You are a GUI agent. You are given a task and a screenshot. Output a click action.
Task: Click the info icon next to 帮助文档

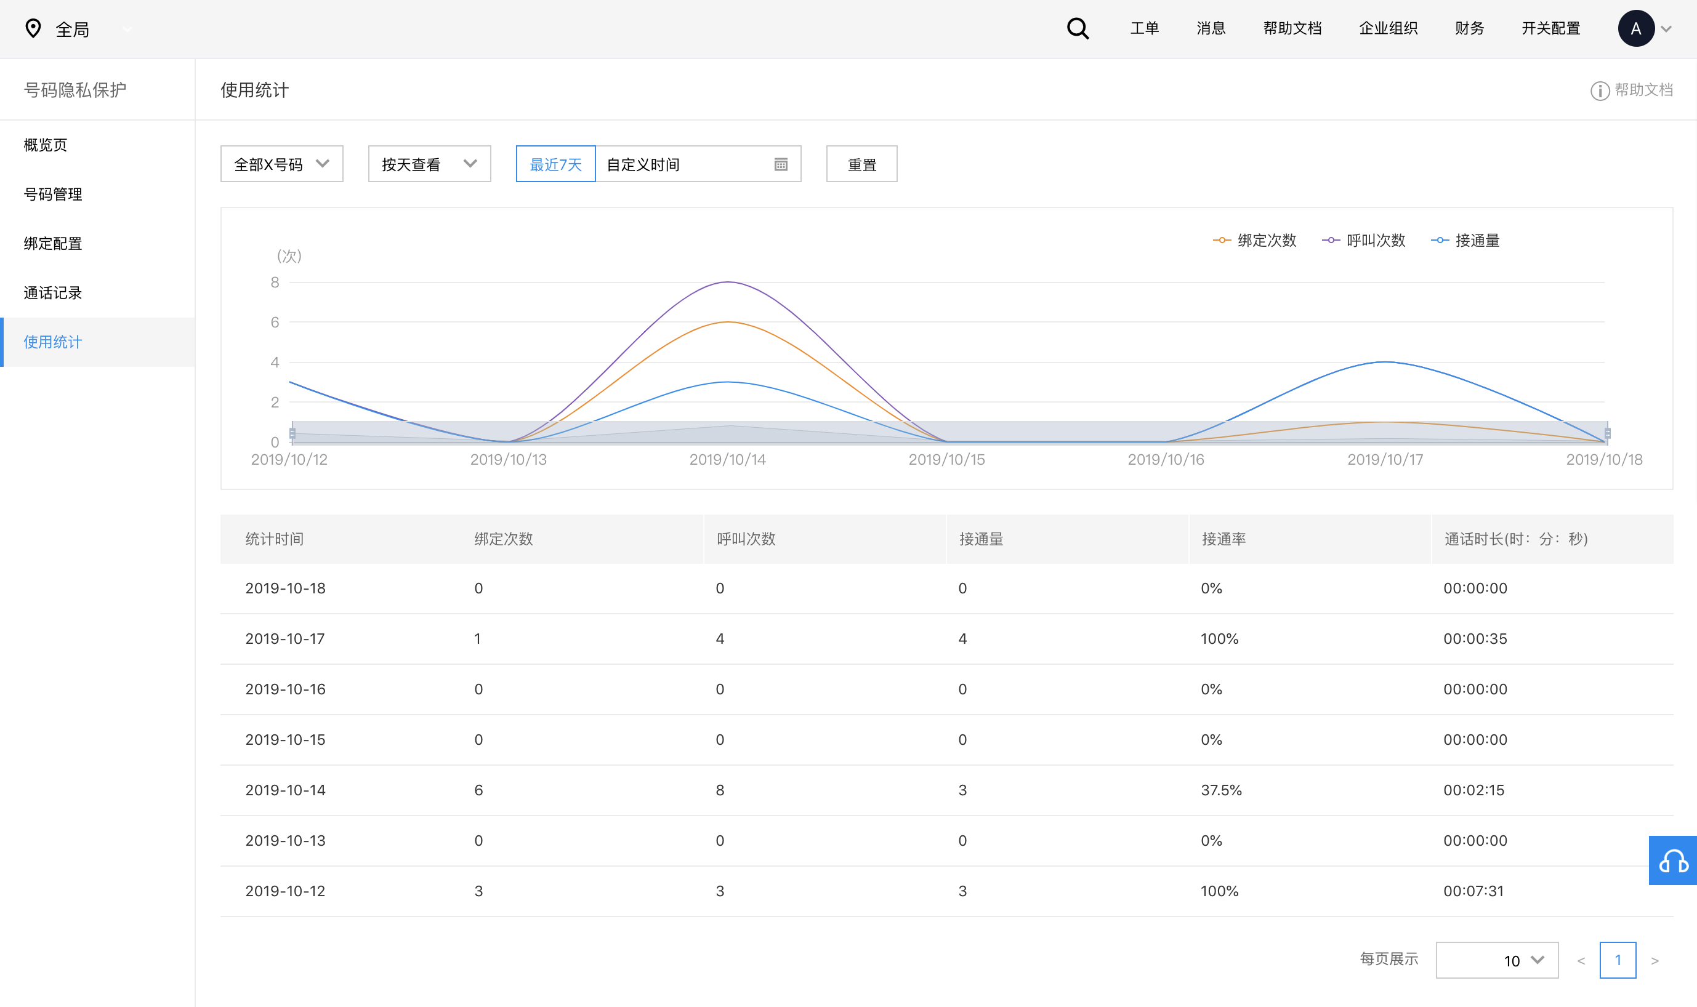tap(1599, 90)
